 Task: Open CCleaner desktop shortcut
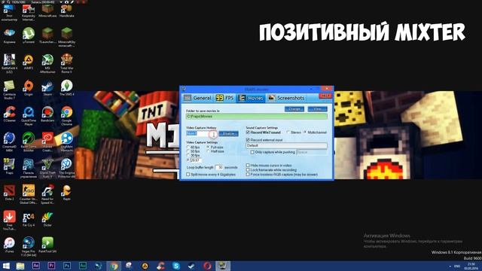[9, 114]
